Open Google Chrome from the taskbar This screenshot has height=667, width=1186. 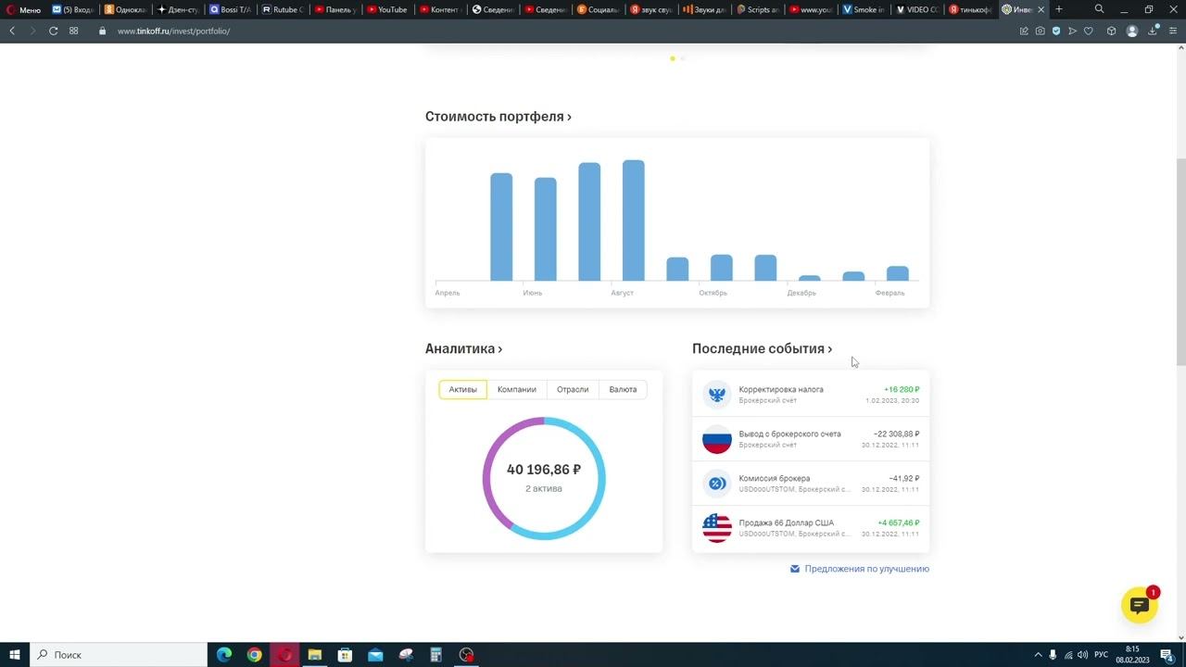254,655
